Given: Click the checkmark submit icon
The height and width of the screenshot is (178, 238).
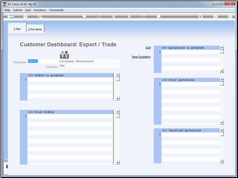Looking at the screenshot, I should click(x=215, y=17).
